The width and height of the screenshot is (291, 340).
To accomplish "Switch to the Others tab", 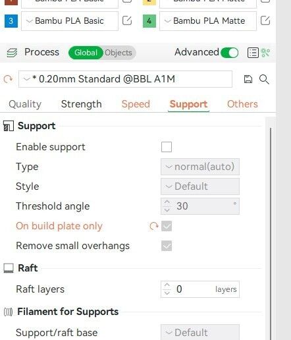I will (242, 104).
